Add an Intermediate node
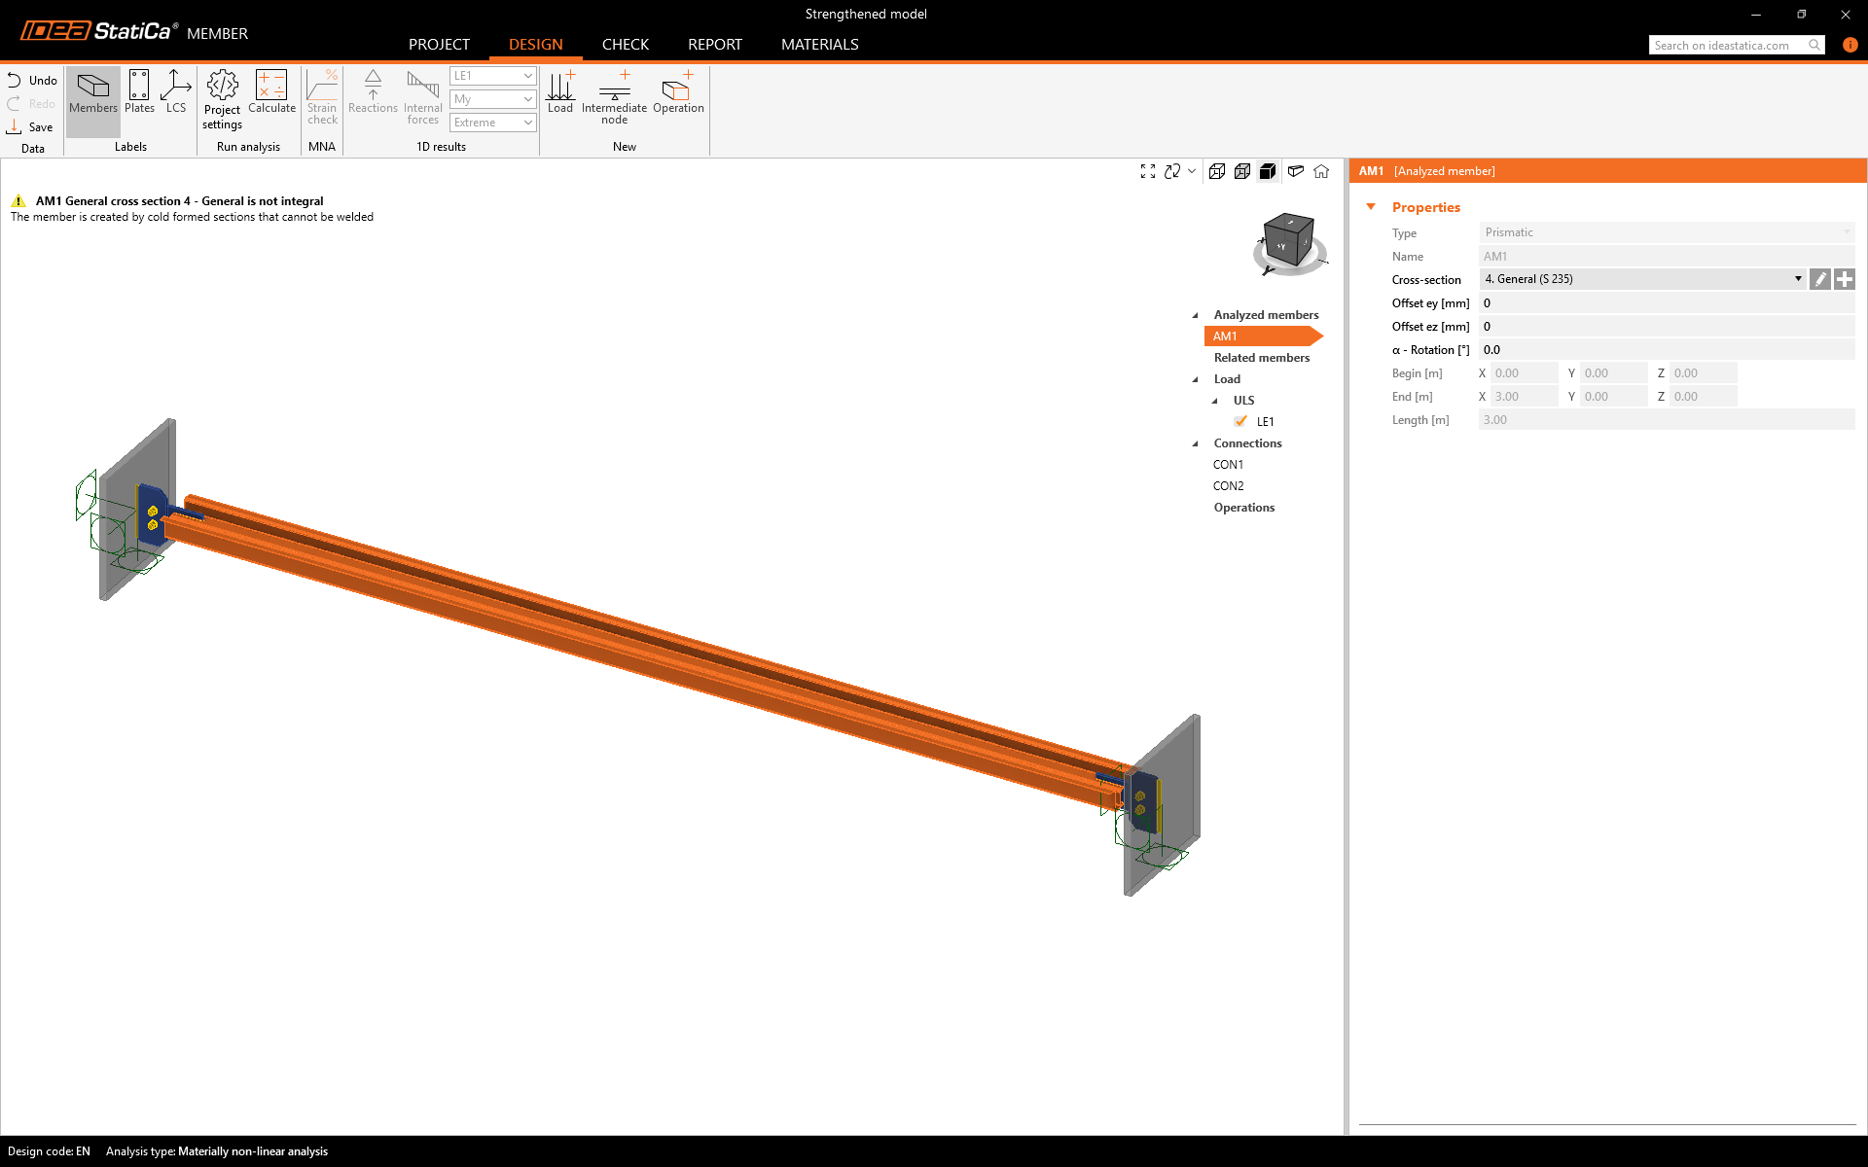Viewport: 1868px width, 1167px height. 614,97
